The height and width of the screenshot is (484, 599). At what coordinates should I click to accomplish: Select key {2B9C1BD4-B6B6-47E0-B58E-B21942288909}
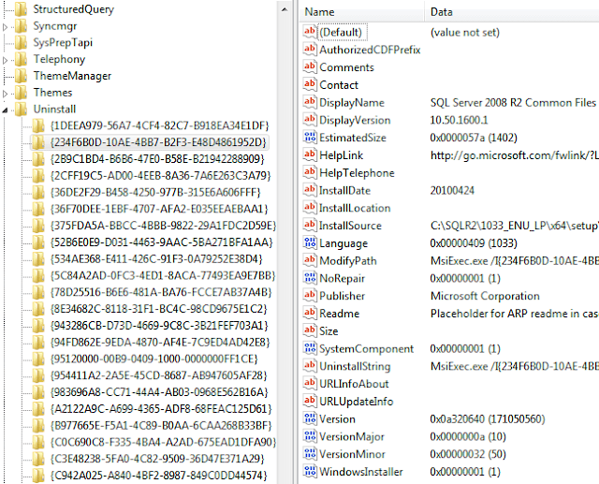tap(157, 159)
